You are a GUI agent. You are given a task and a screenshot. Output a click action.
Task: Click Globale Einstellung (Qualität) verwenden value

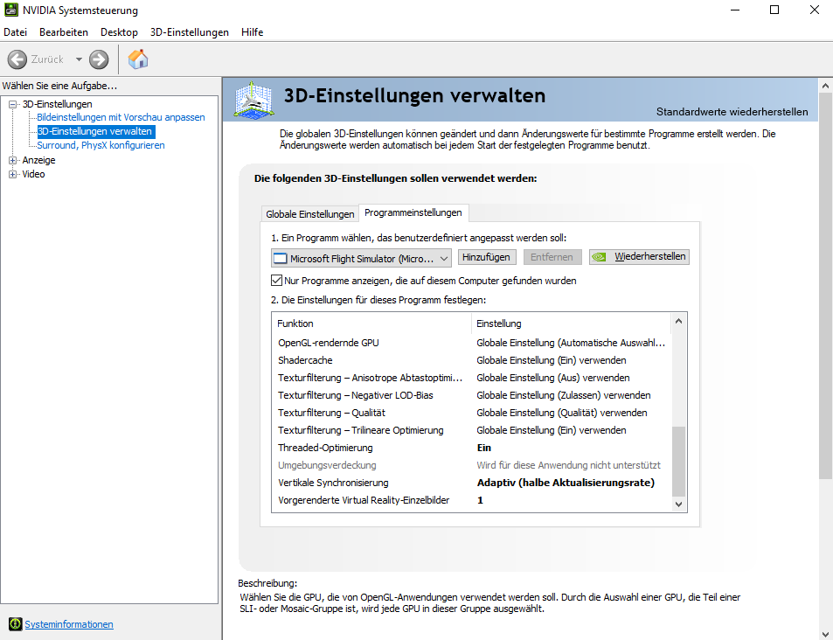(x=561, y=413)
